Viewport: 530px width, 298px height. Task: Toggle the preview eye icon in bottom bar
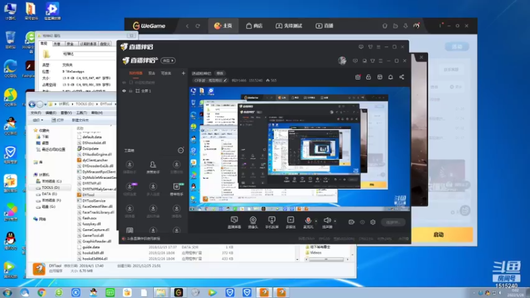coord(362,222)
